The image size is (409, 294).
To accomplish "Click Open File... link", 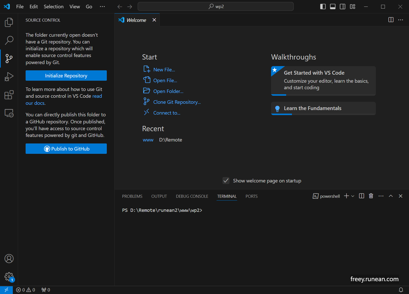I will tap(165, 80).
